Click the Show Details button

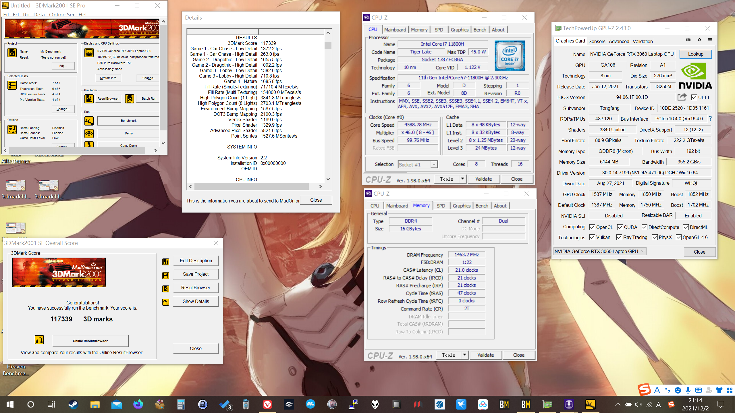196,301
